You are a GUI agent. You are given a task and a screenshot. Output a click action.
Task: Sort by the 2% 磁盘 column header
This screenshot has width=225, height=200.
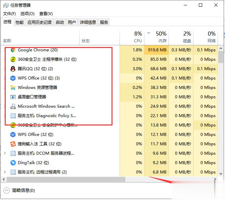click(x=181, y=38)
